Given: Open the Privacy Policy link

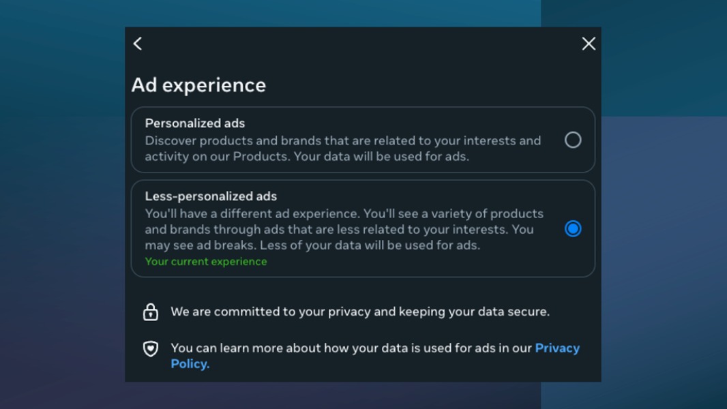Looking at the screenshot, I should tap(557, 348).
